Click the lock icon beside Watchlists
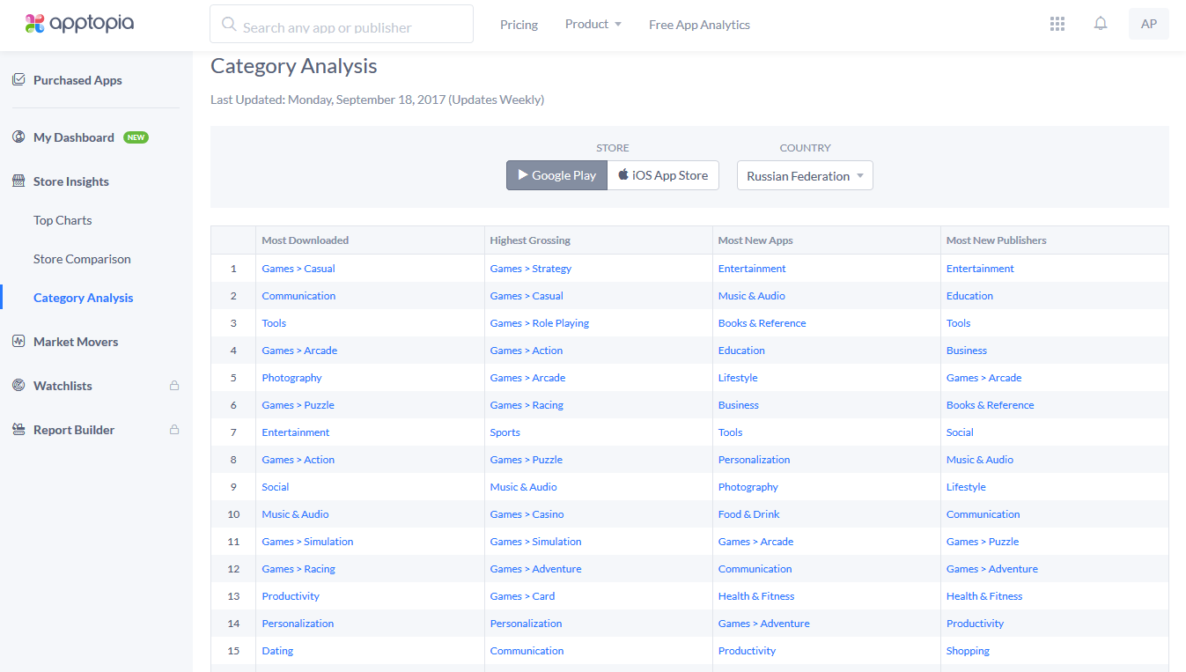Viewport: 1186px width, 672px height. click(174, 386)
